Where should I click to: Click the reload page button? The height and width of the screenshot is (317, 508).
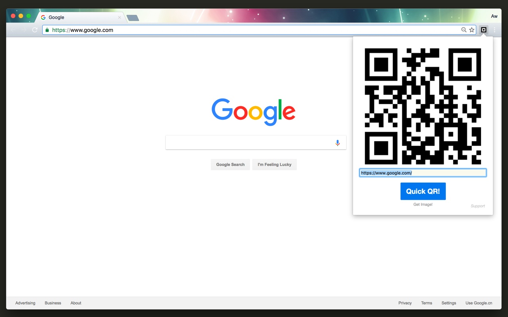(35, 30)
